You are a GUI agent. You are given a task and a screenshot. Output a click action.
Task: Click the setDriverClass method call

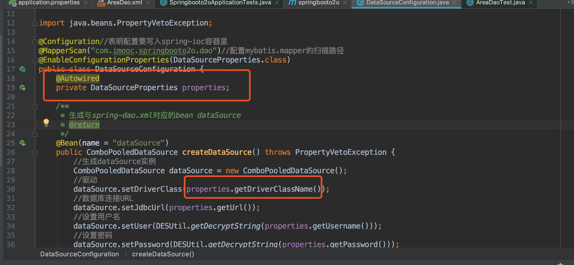click(152, 189)
